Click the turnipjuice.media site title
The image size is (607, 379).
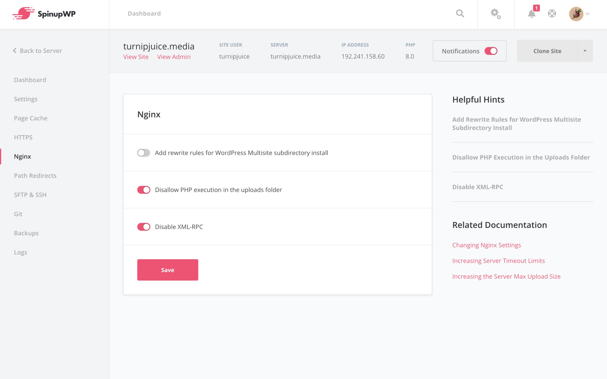click(x=159, y=46)
